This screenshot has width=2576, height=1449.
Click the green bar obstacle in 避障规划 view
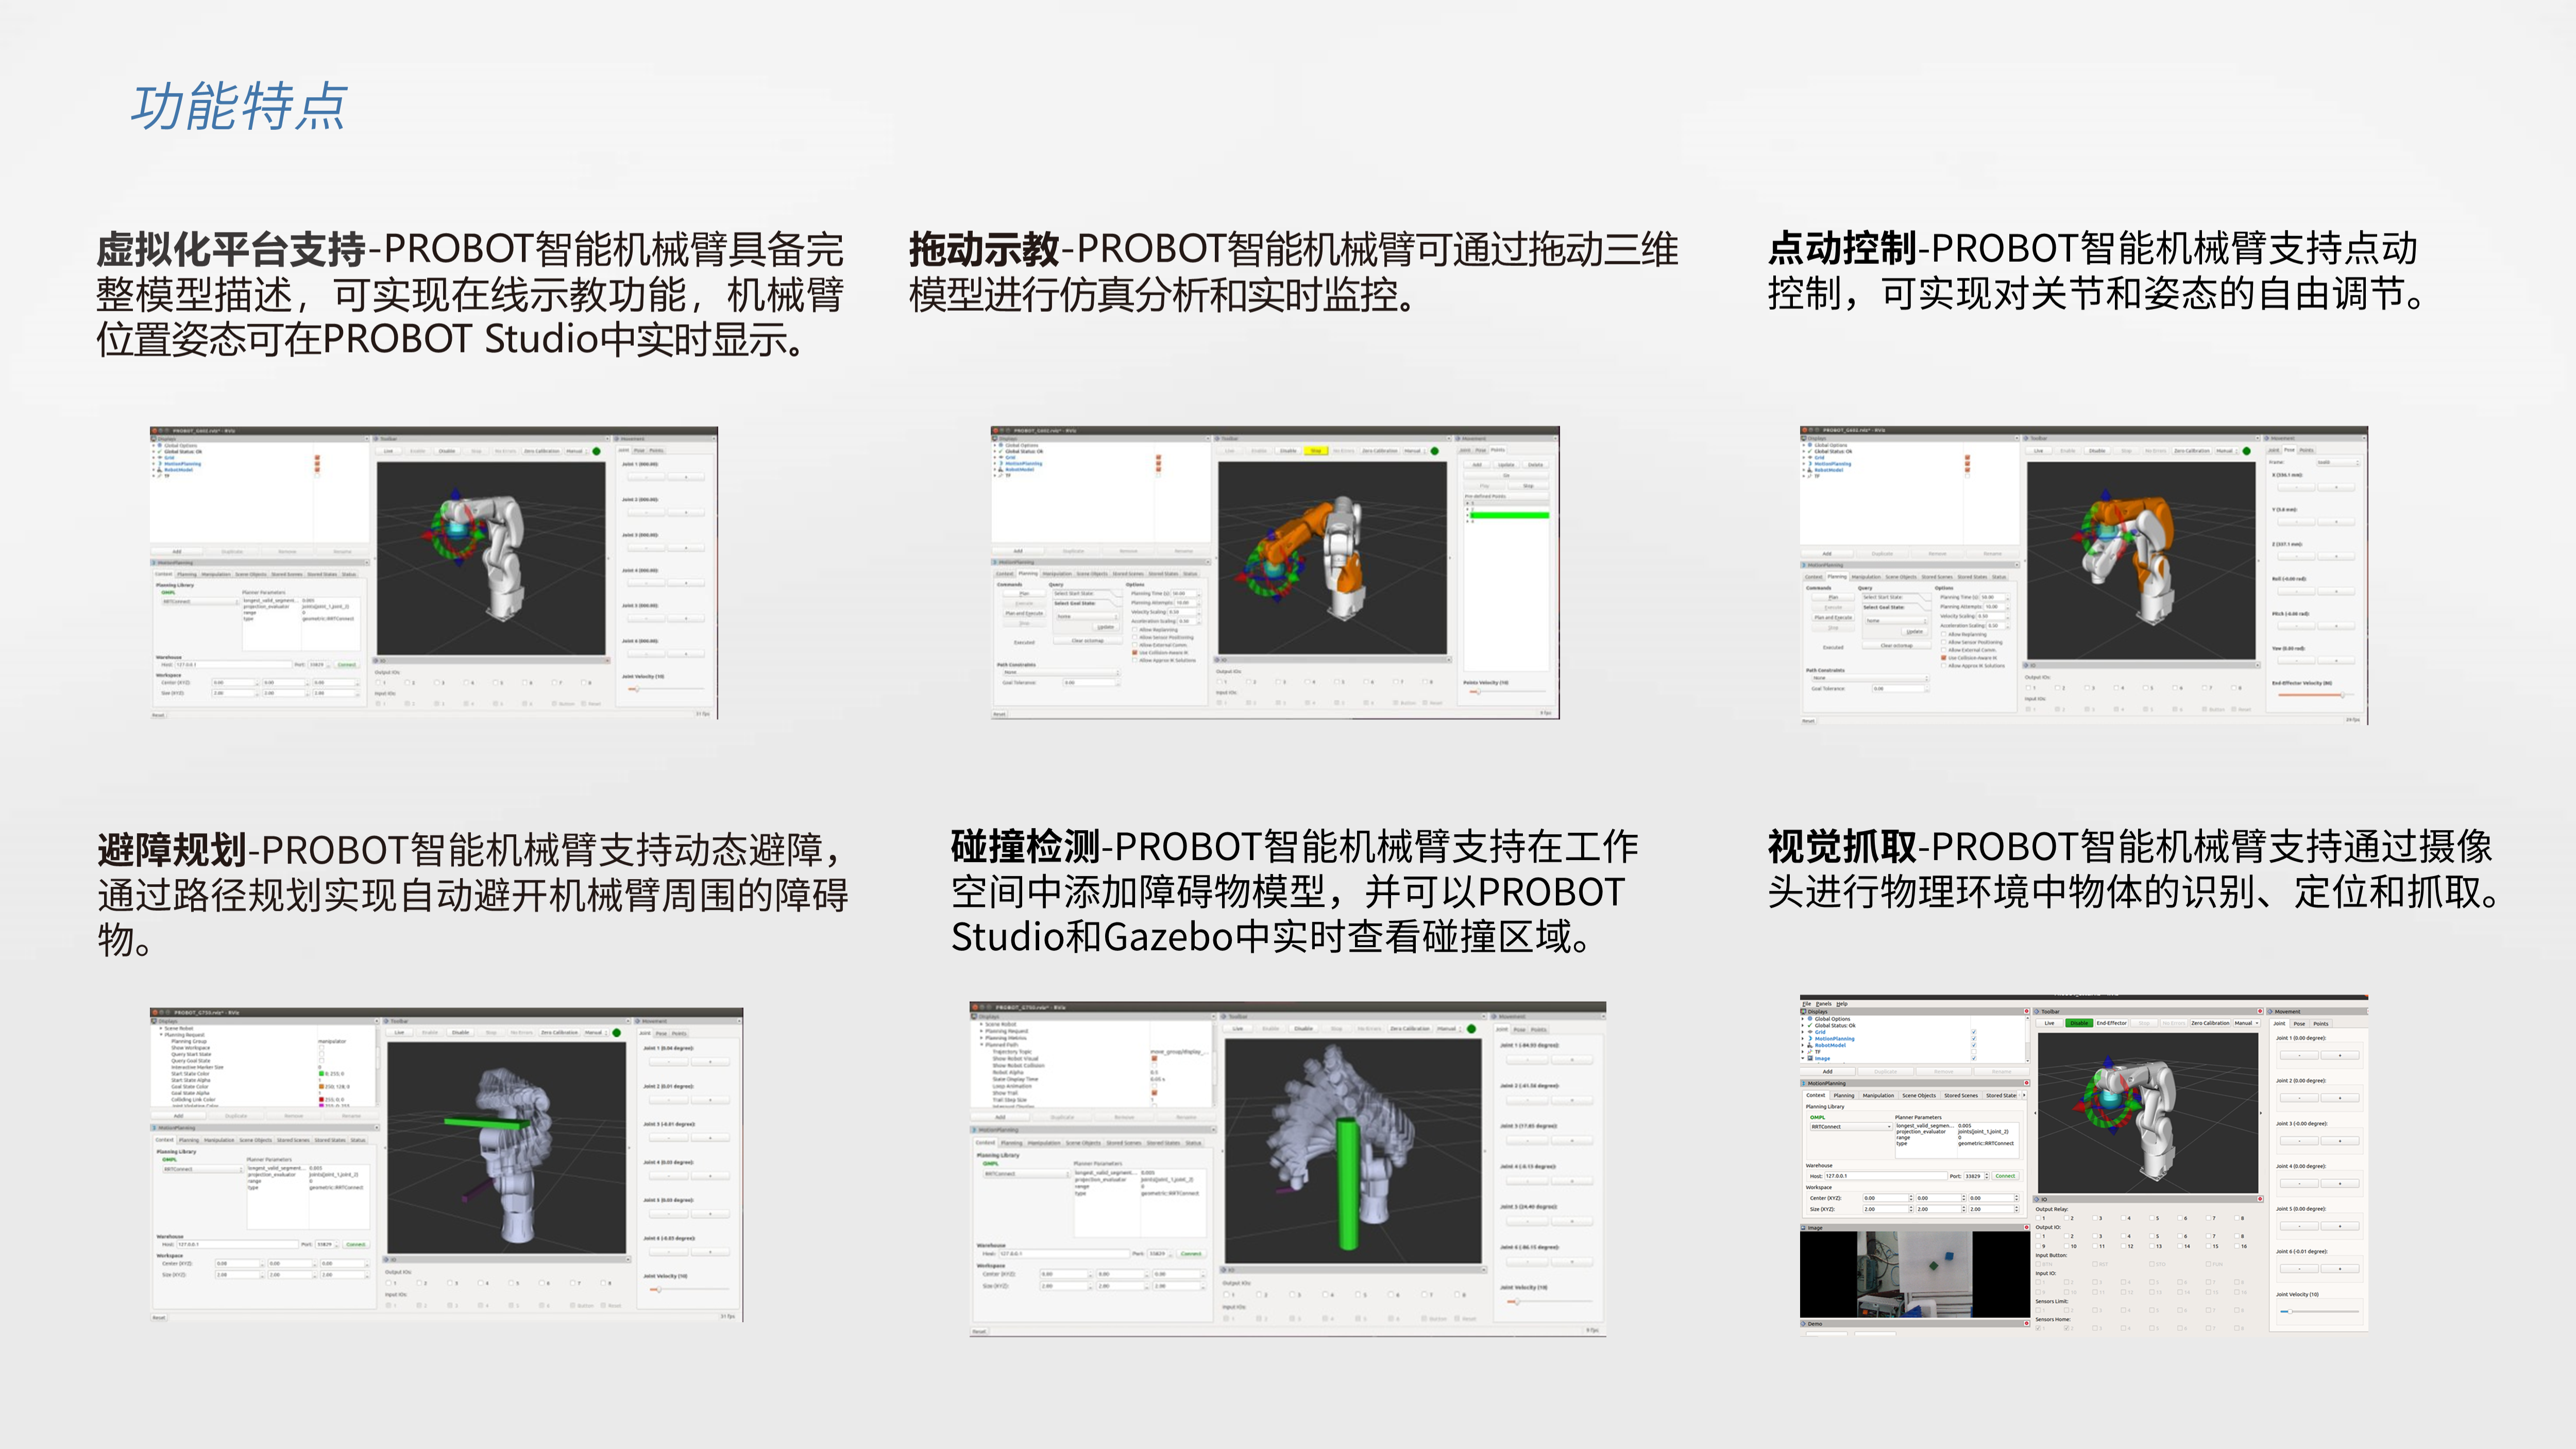tap(487, 1124)
